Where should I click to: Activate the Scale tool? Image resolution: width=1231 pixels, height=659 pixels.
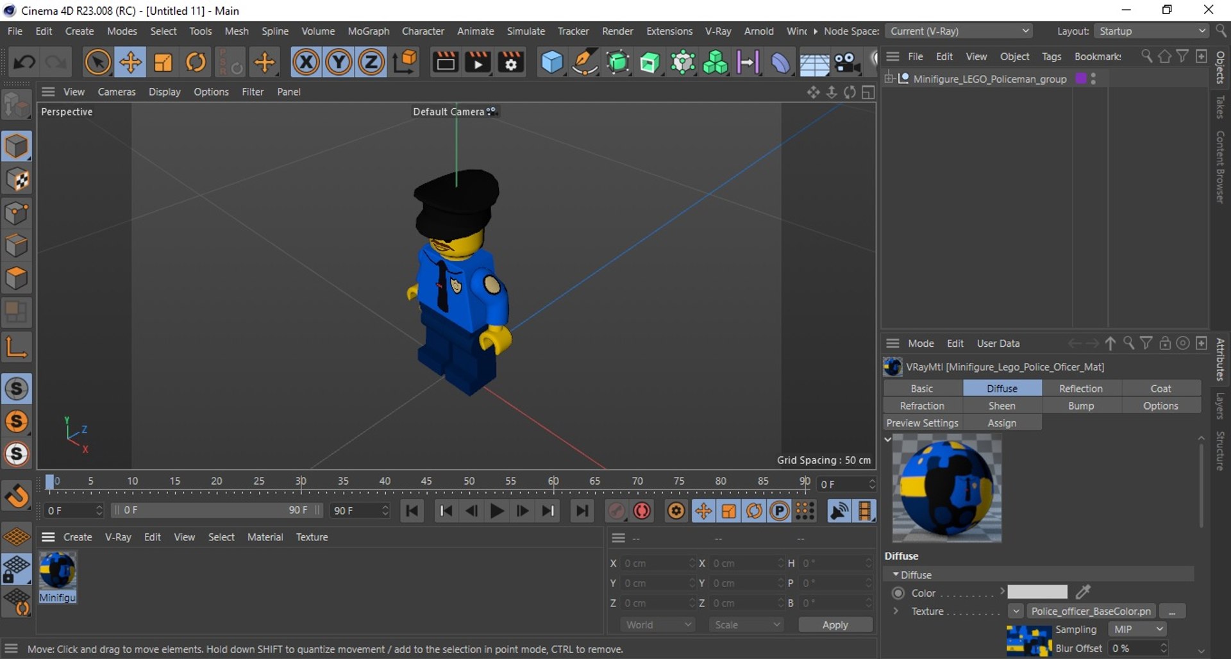pos(163,62)
